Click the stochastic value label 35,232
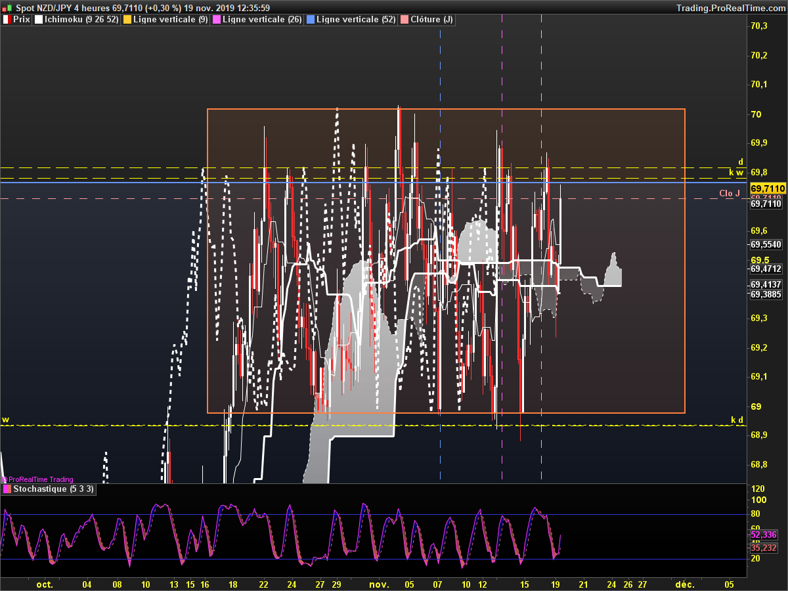 click(x=764, y=548)
